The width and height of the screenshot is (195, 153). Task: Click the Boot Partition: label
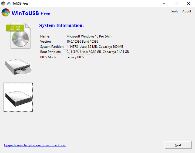(51, 52)
